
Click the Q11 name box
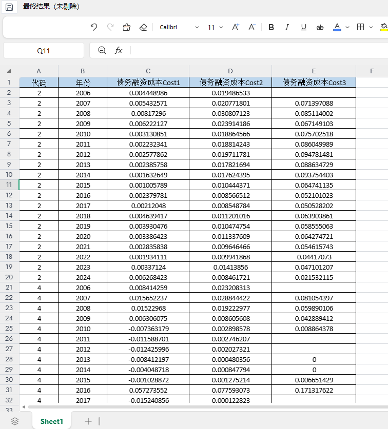point(44,51)
